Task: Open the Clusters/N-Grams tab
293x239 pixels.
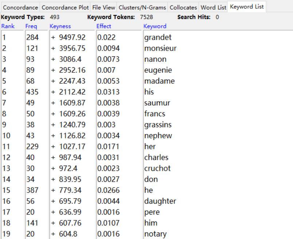Action: 142,7
